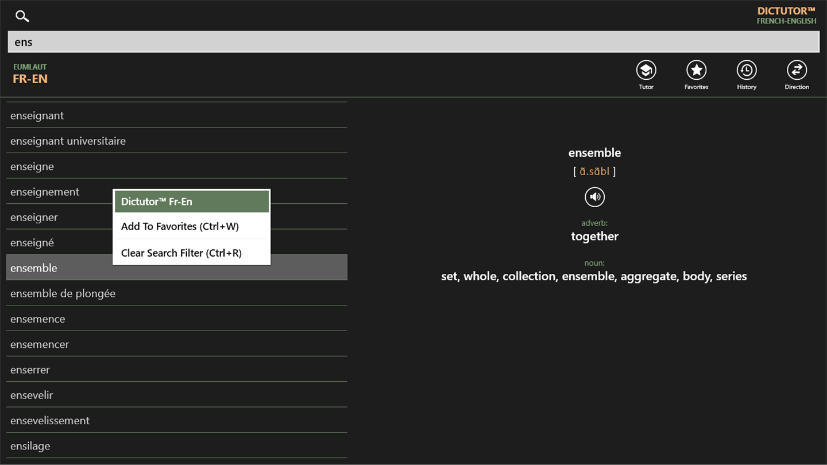Open the 'ensevelissement' entry
The height and width of the screenshot is (465, 827).
pyautogui.click(x=177, y=420)
